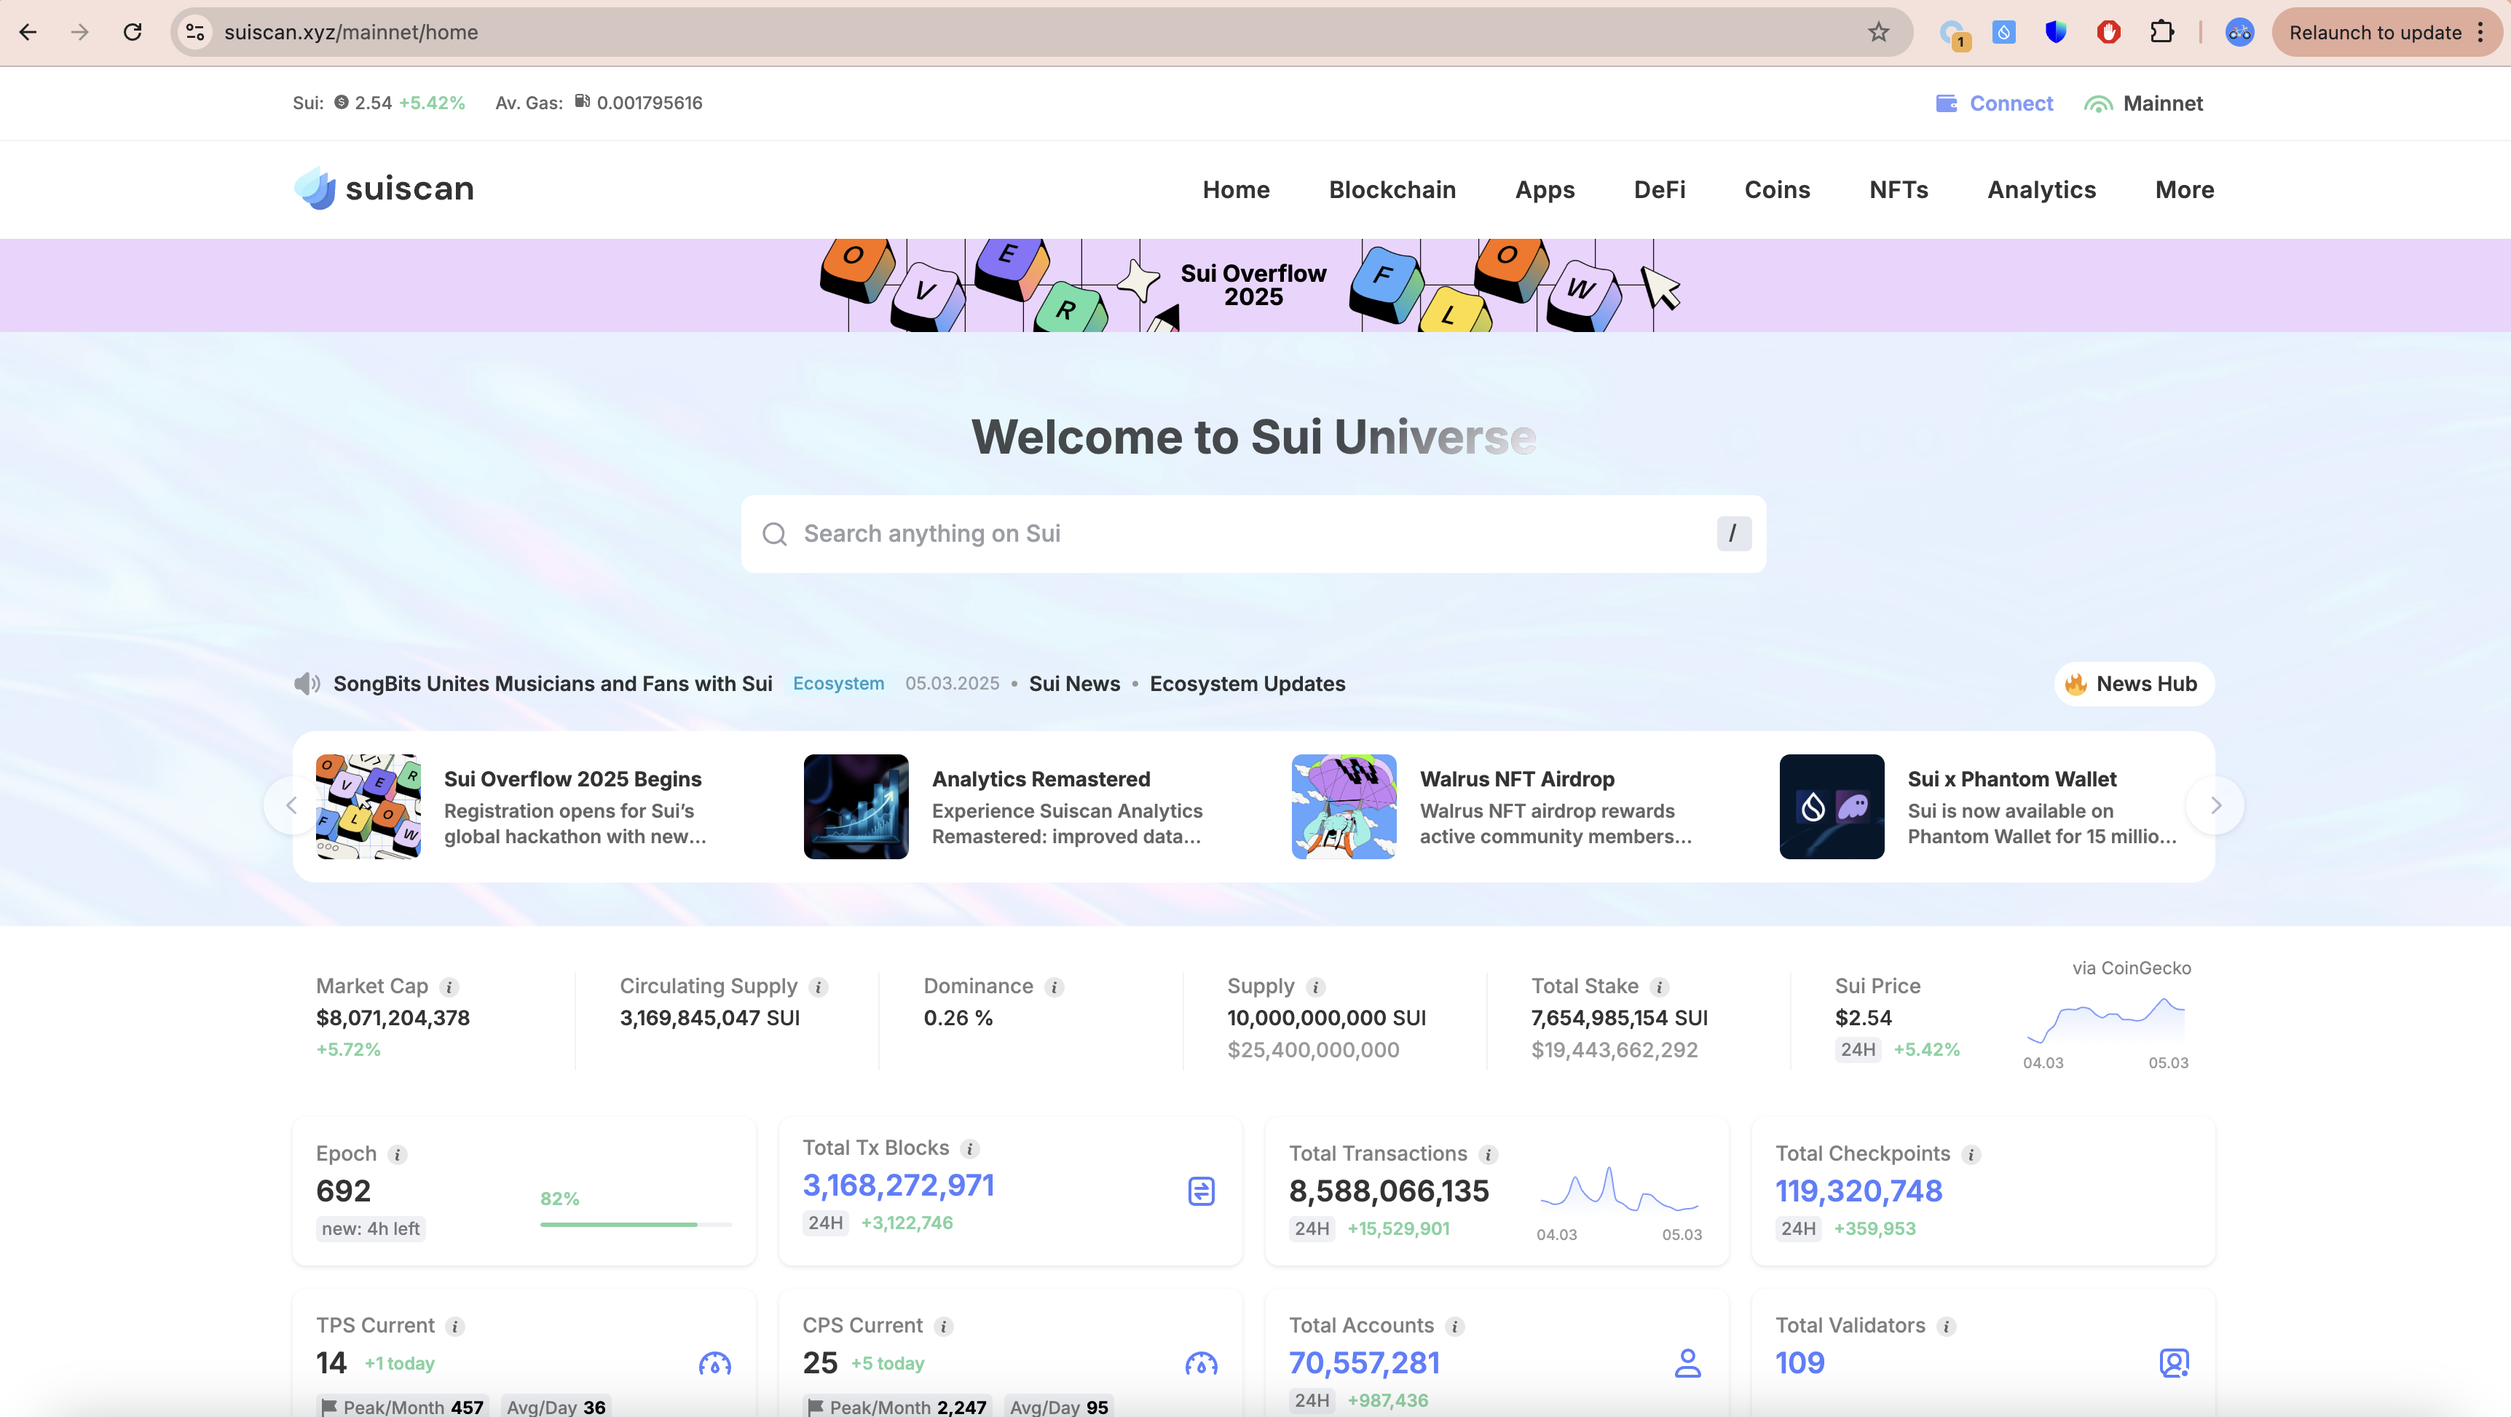
Task: Open Ecosystem Updates link
Action: tap(1247, 683)
